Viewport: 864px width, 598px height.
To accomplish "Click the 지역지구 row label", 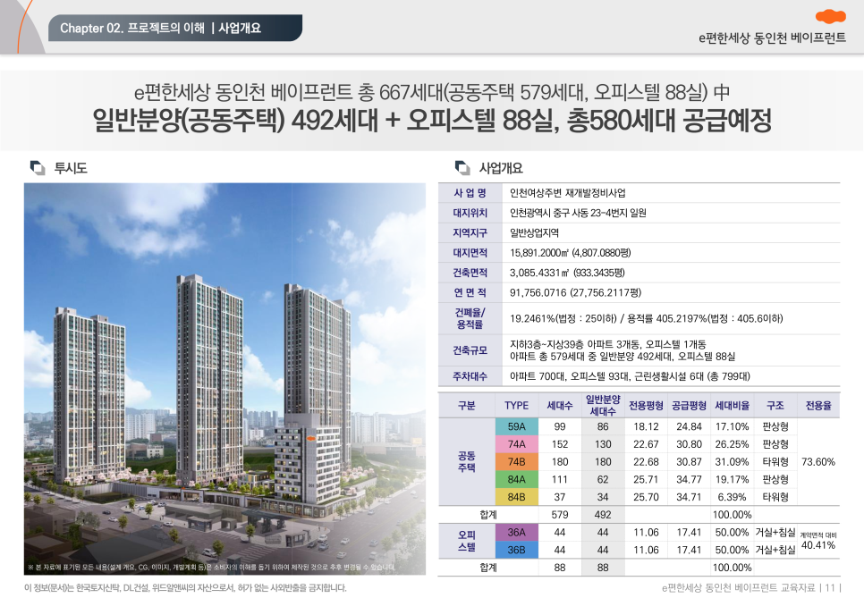I will pyautogui.click(x=470, y=232).
